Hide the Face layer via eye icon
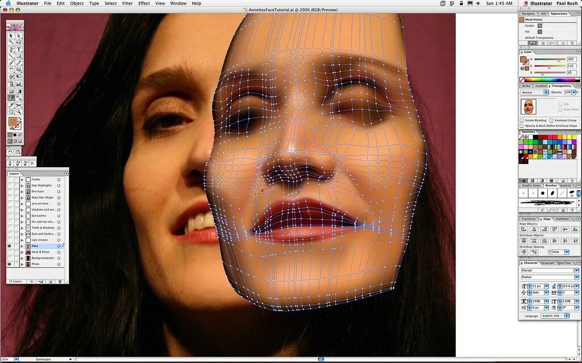 (x=9, y=246)
